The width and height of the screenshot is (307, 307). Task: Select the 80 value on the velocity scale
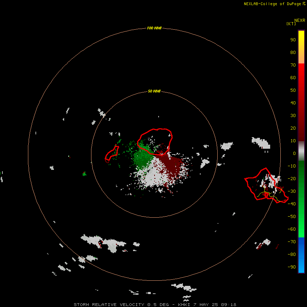coord(293,52)
